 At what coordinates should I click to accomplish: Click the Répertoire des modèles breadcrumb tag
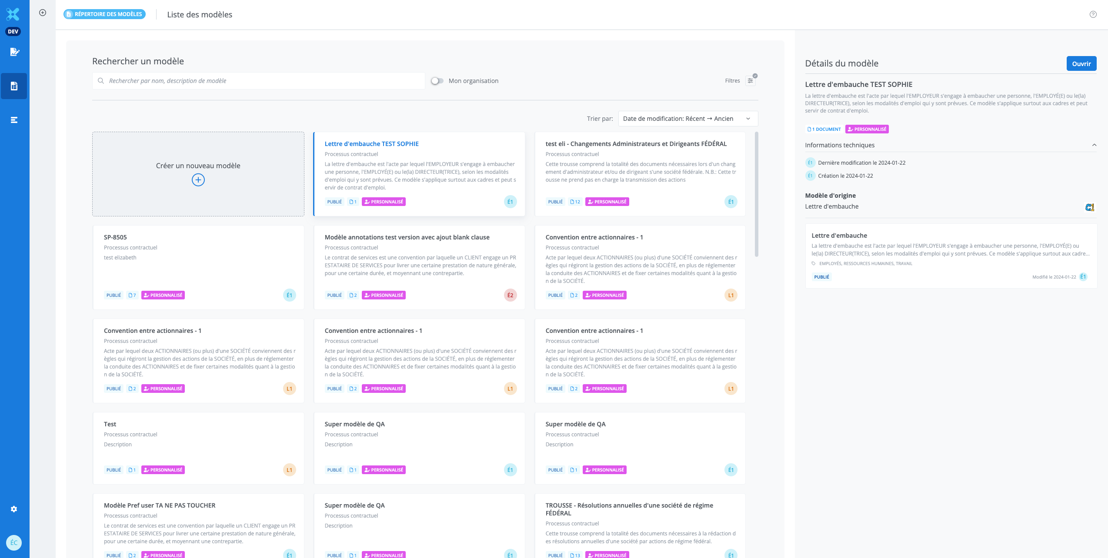tap(104, 14)
